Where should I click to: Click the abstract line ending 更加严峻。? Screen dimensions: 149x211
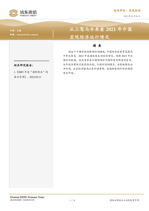(69, 73)
